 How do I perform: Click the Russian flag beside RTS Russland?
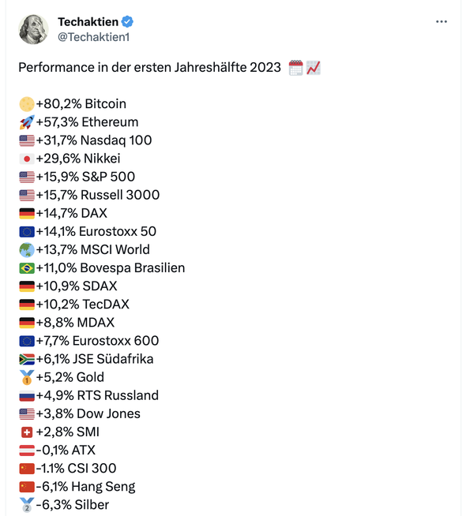click(x=27, y=396)
